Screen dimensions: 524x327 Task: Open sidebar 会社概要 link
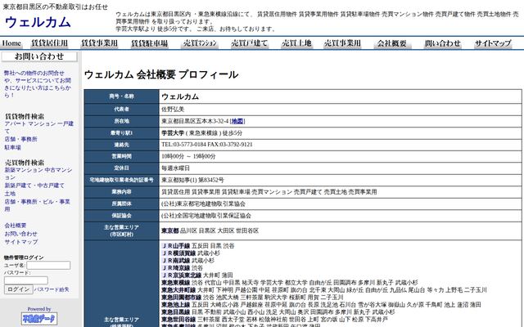[x=16, y=226]
